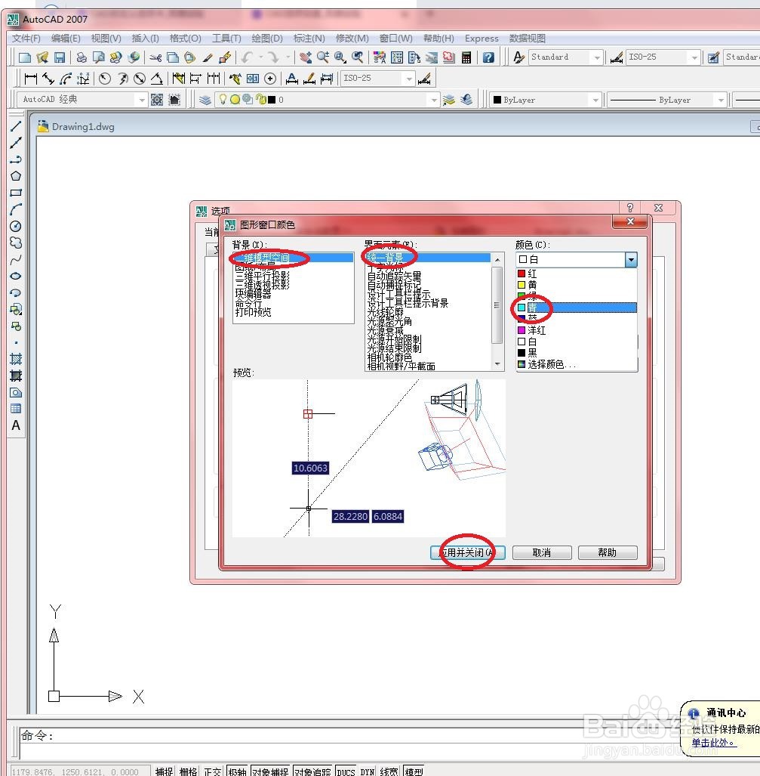Activate the Zoom Realtime magnifier icon

pyautogui.click(x=323, y=57)
